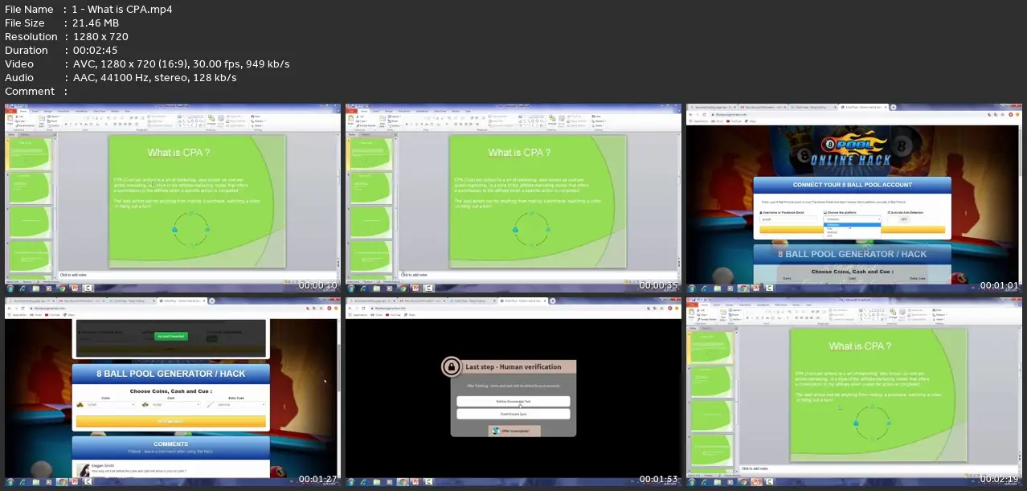Click 8 Pool Online Hack logo, 00:01:01 frame
1027x491 pixels.
(851, 149)
